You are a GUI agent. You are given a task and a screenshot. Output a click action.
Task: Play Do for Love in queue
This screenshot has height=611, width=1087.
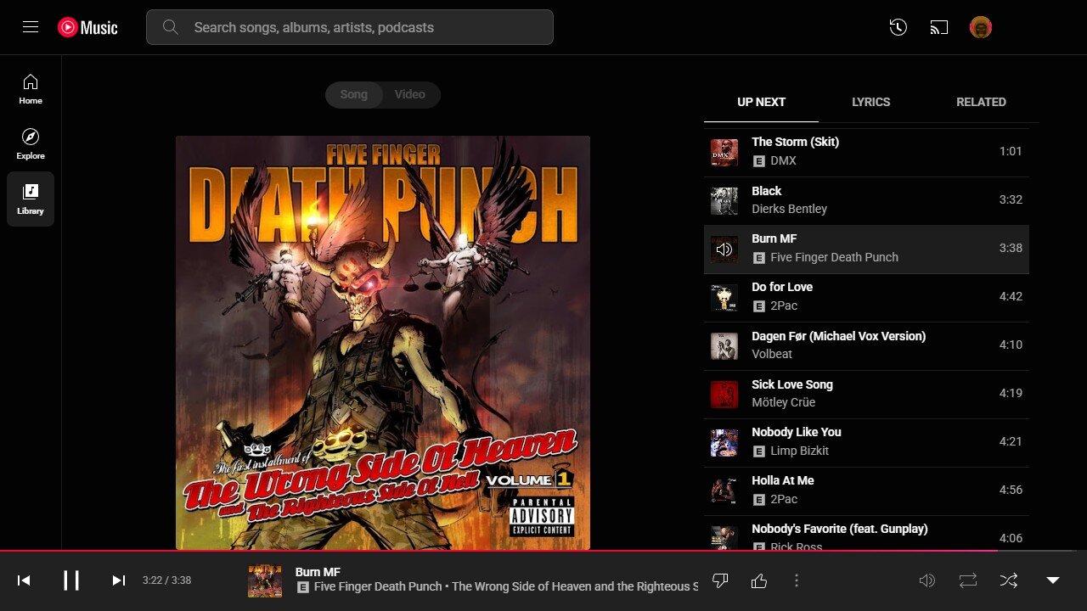pos(866,297)
